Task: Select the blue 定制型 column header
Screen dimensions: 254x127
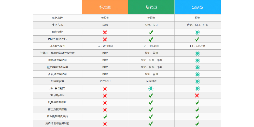Action: coord(198,7)
